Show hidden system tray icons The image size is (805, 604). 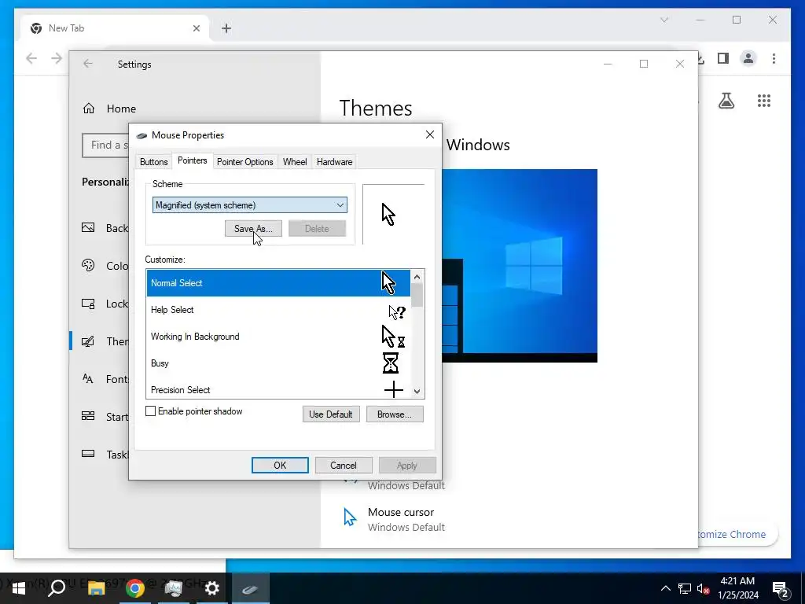[x=665, y=588]
